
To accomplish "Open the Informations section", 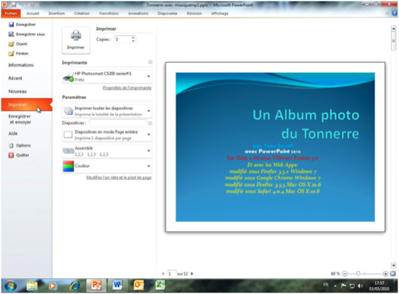I will [21, 65].
